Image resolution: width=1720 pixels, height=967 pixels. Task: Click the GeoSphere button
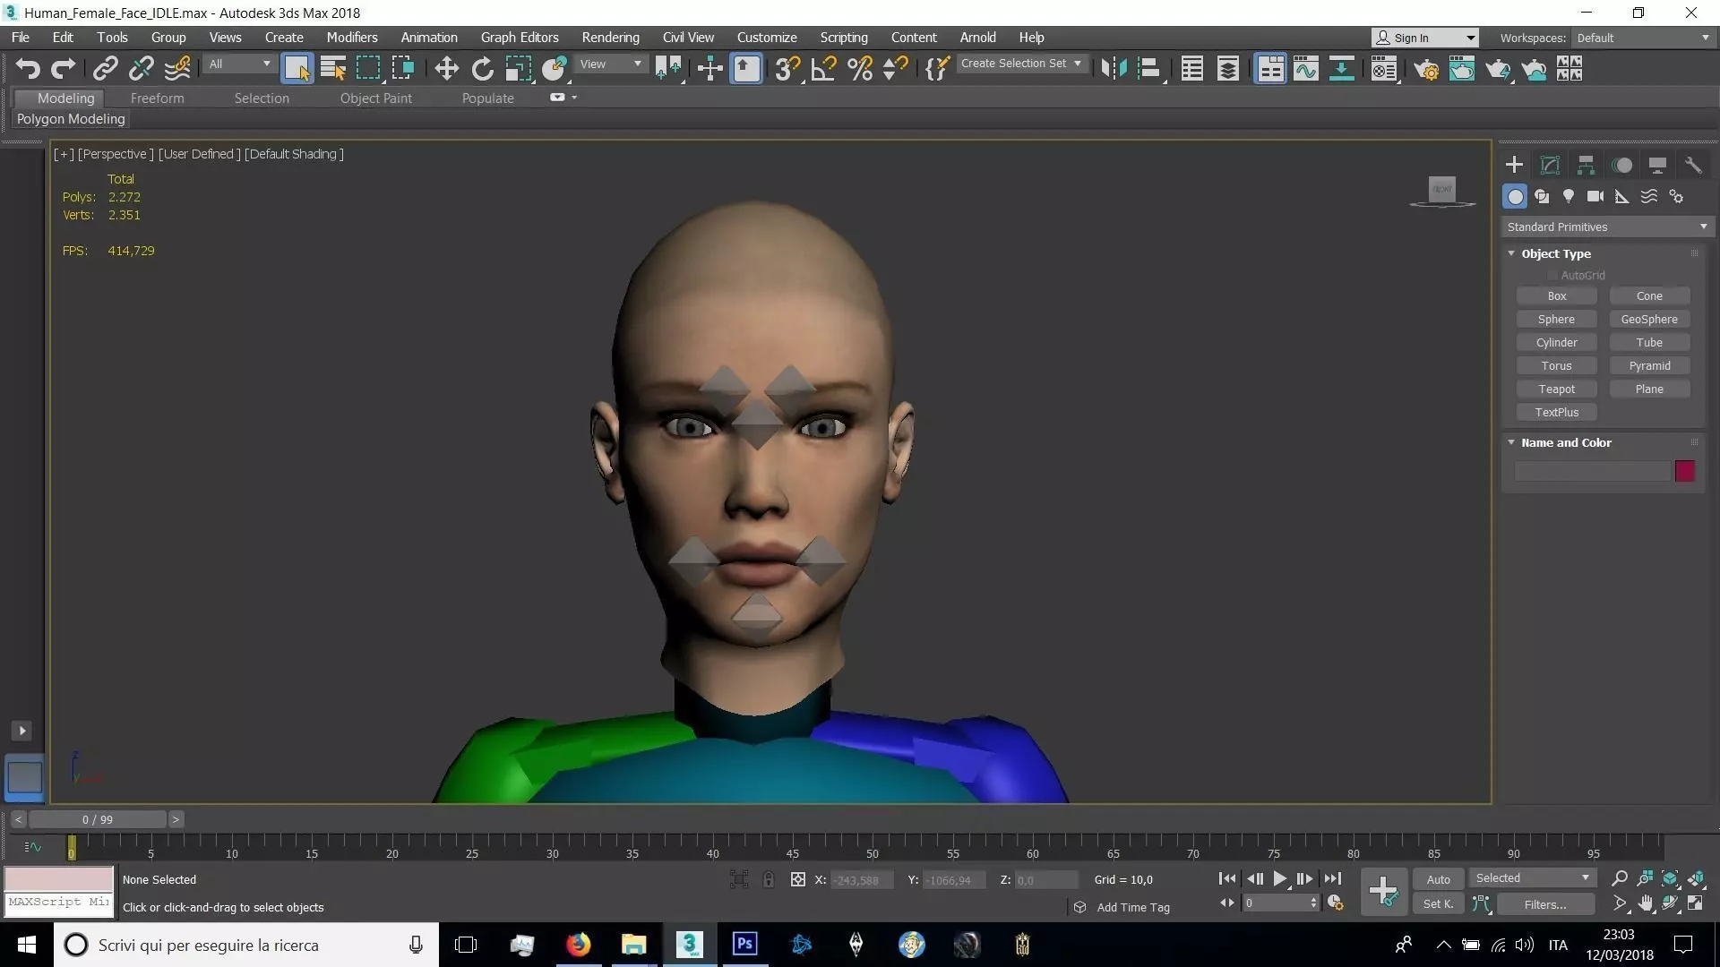(1649, 320)
